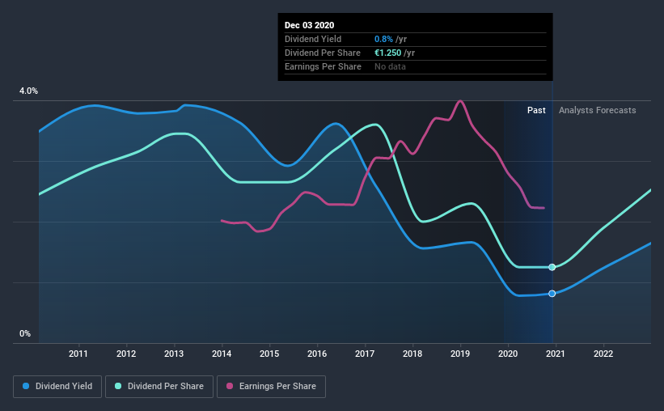Click the 2012 x-axis label
The width and height of the screenshot is (664, 411).
[x=126, y=354]
